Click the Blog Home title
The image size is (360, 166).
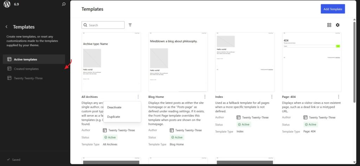[x=156, y=97]
